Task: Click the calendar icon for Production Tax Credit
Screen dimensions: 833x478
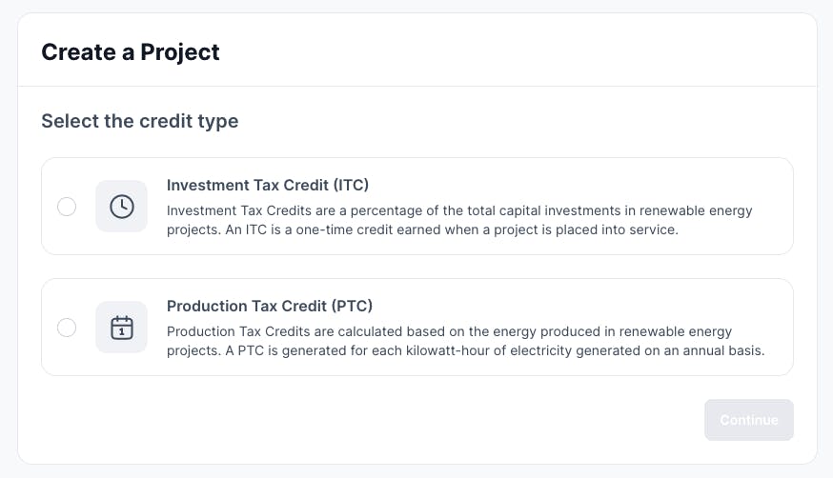Action: click(x=121, y=327)
